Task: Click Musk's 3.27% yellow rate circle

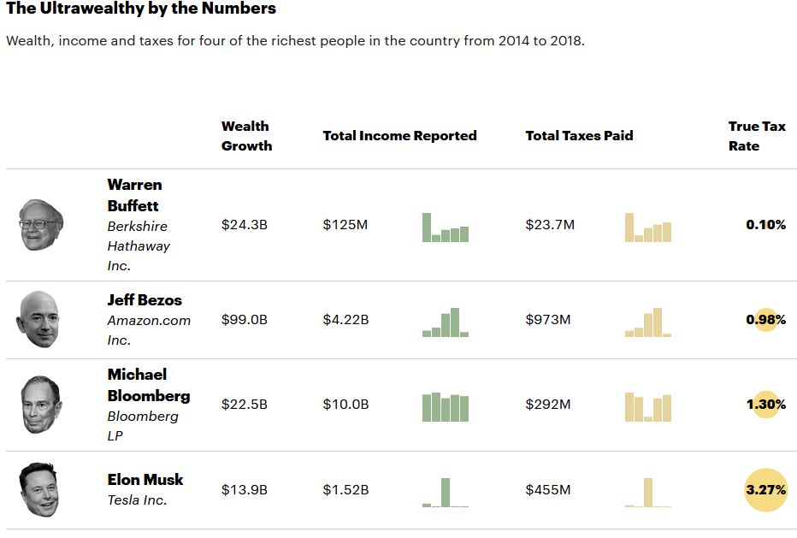Action: [765, 490]
